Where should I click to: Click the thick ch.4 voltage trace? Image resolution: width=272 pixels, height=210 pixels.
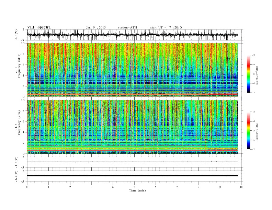(132, 176)
